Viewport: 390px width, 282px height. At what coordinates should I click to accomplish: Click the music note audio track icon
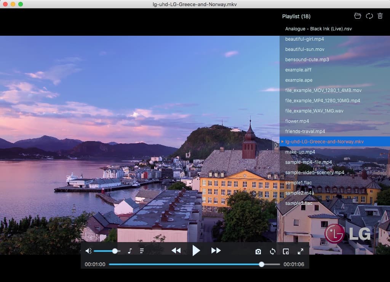click(129, 251)
